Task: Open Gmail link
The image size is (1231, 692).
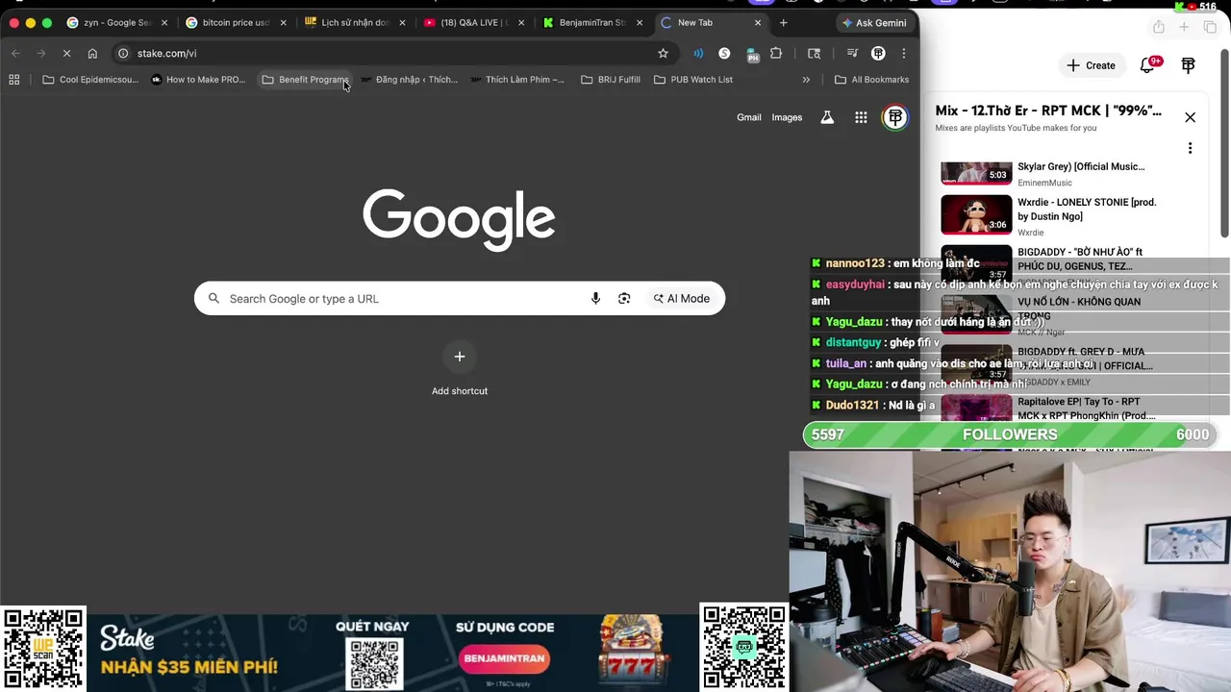Action: [x=749, y=117]
